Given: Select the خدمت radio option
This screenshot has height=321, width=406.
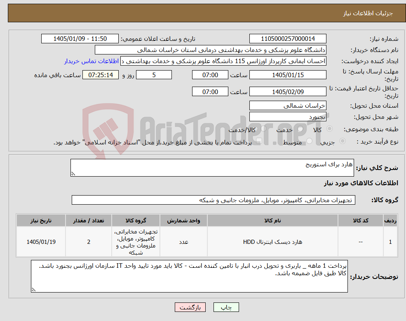Looking at the screenshot, I should click(300, 129).
